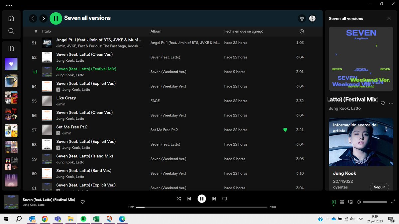The height and width of the screenshot is (224, 399).
Task: Open Microsoft Teams from the taskbar
Action: [x=58, y=219]
